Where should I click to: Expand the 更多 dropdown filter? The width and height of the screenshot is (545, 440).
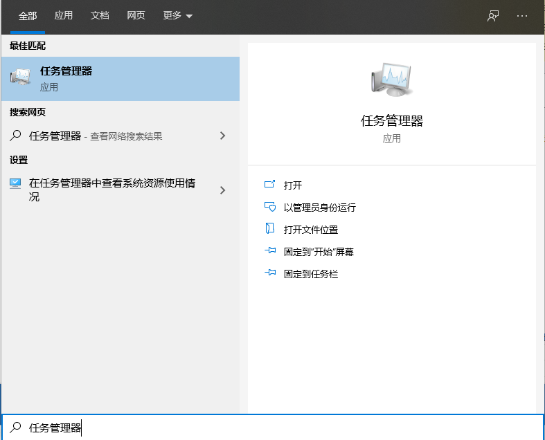(x=178, y=16)
